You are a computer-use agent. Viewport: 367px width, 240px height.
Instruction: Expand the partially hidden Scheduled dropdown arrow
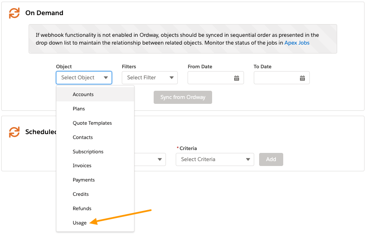click(x=160, y=159)
